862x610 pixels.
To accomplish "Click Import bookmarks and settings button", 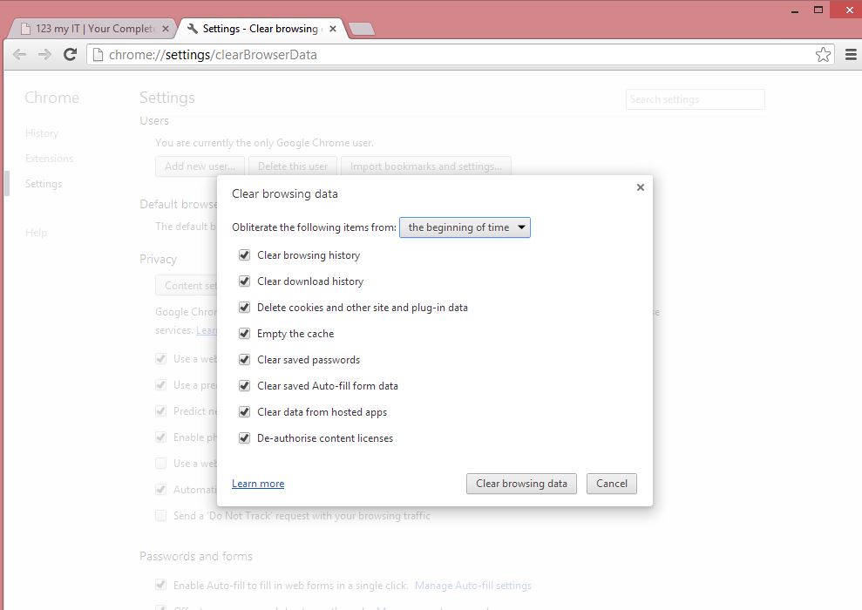I will click(426, 166).
